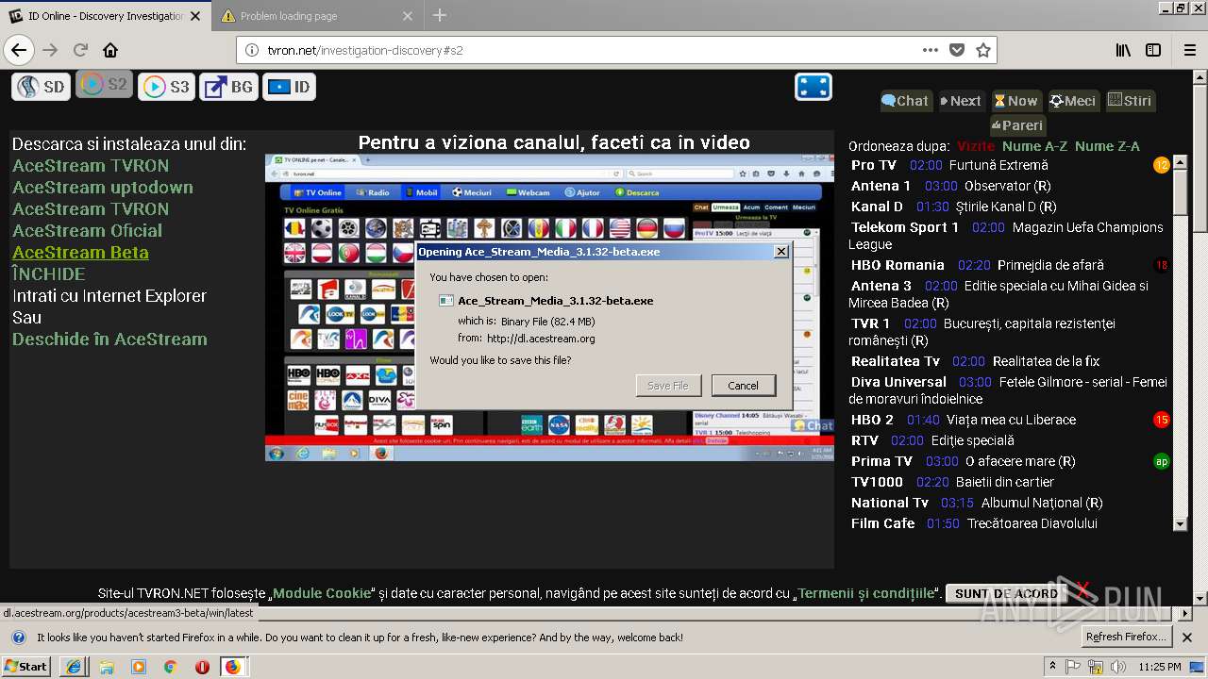Click the SUNT DE ACORD cookie button

(1006, 593)
